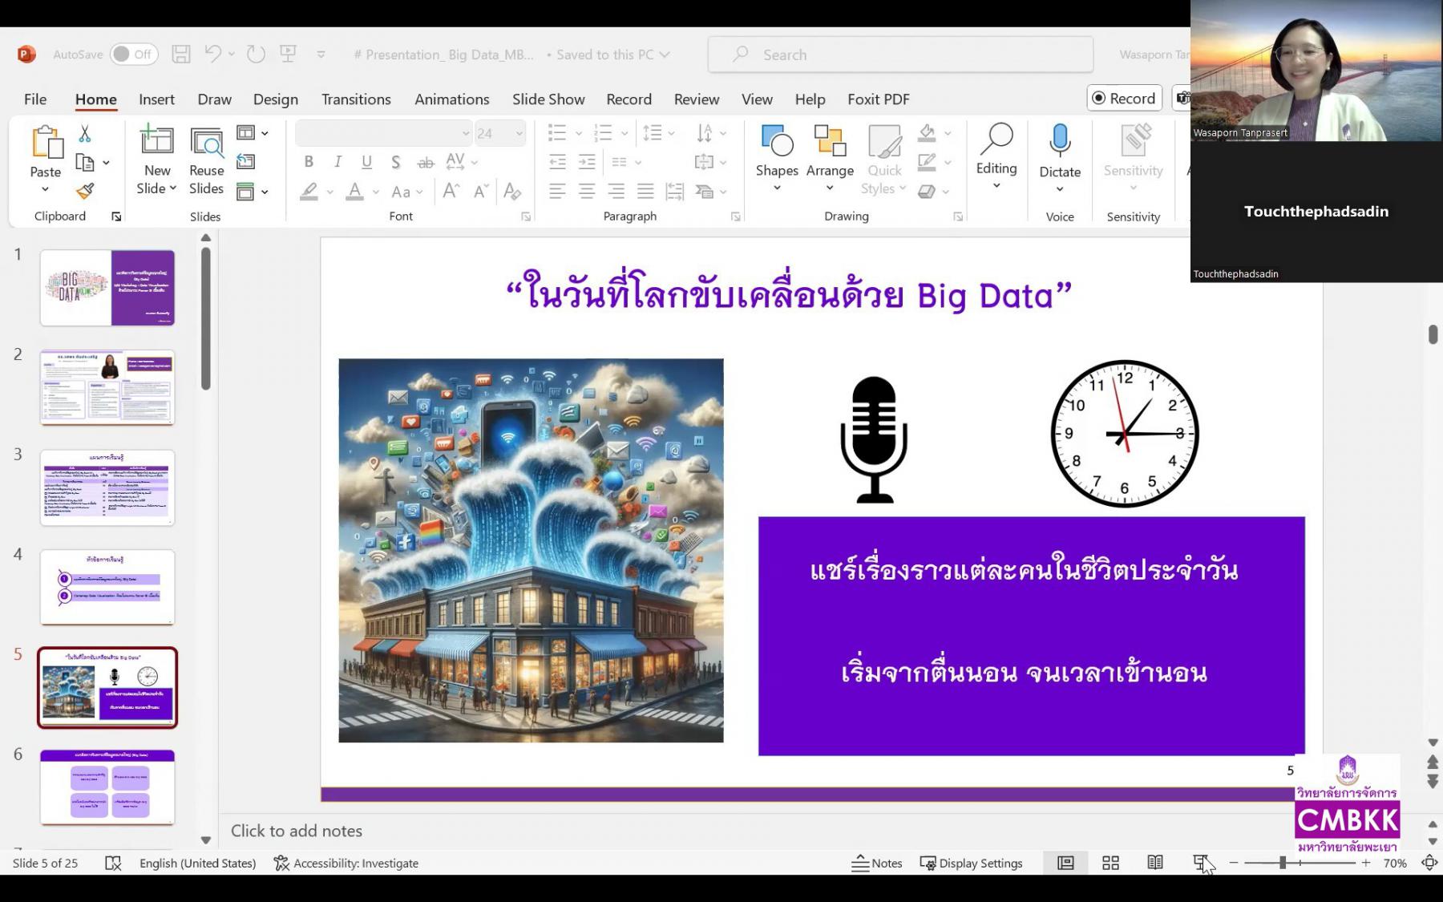Click Zoom In plus button
The image size is (1443, 902).
point(1366,863)
